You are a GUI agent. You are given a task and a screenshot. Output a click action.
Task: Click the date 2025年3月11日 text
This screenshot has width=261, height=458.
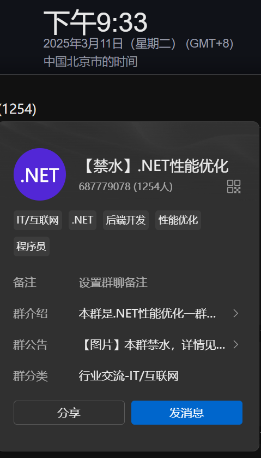click(83, 44)
